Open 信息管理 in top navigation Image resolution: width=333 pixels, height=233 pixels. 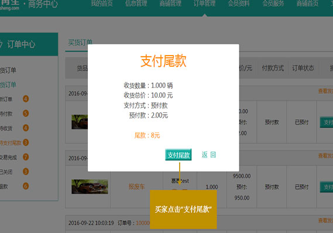point(136,4)
